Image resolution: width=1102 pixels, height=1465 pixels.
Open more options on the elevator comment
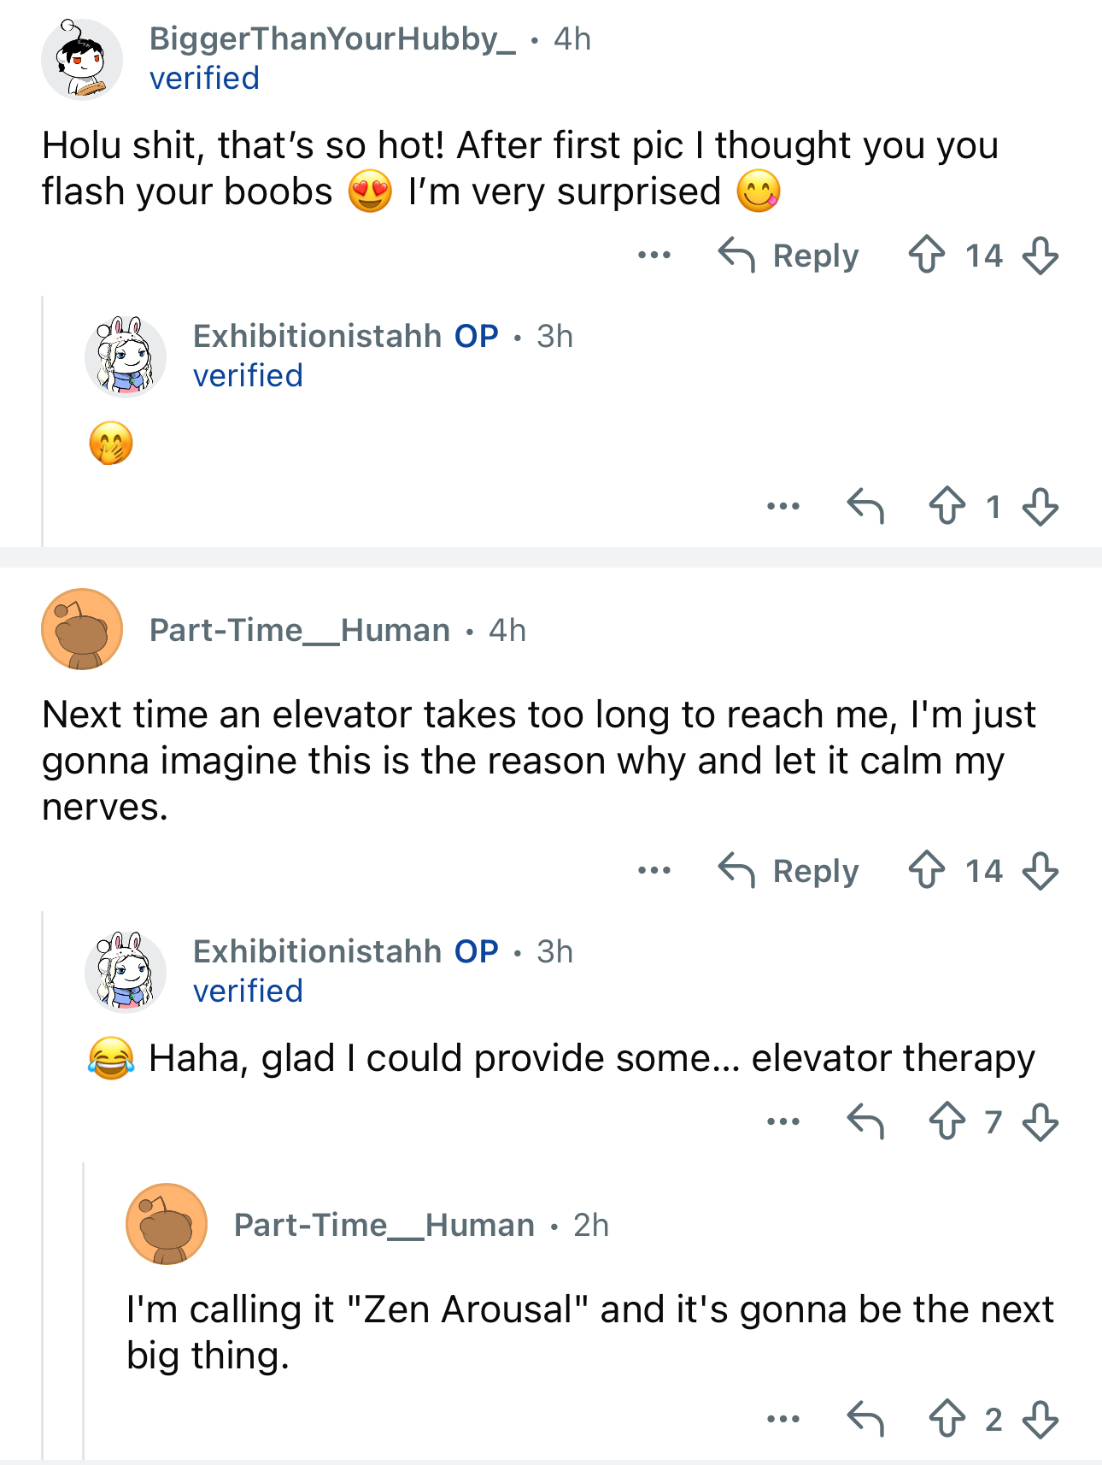coord(654,870)
